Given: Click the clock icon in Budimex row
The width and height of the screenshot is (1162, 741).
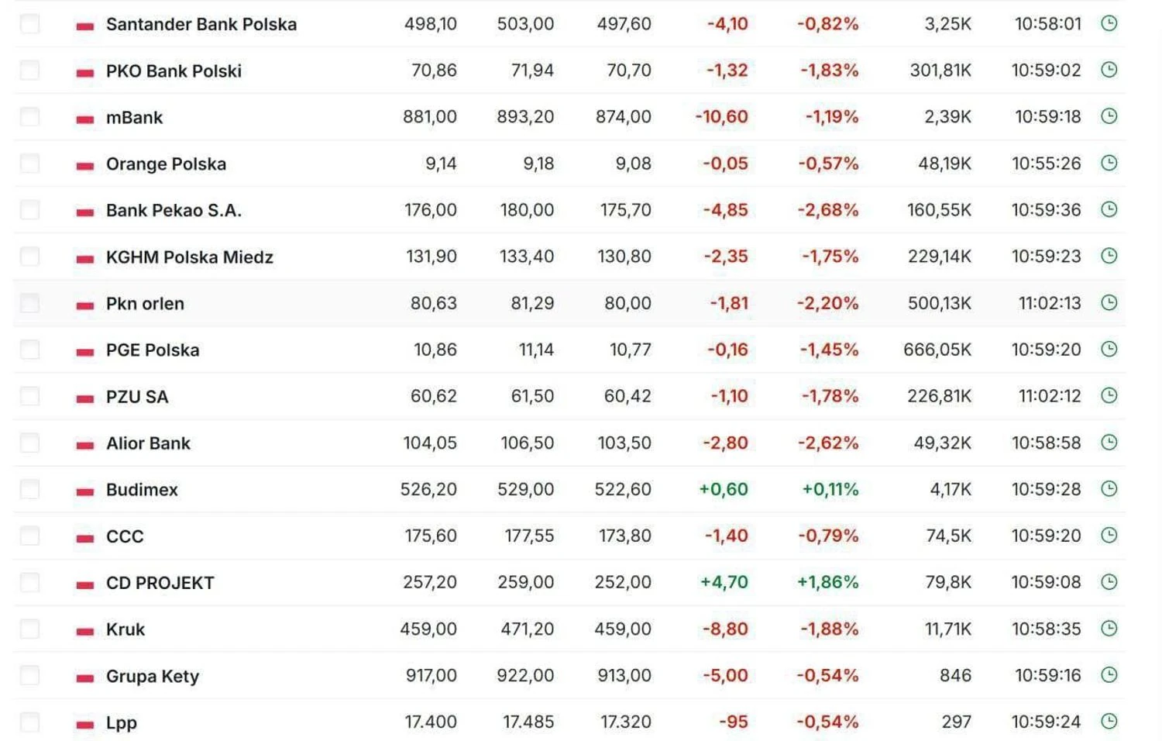Looking at the screenshot, I should [x=1109, y=488].
